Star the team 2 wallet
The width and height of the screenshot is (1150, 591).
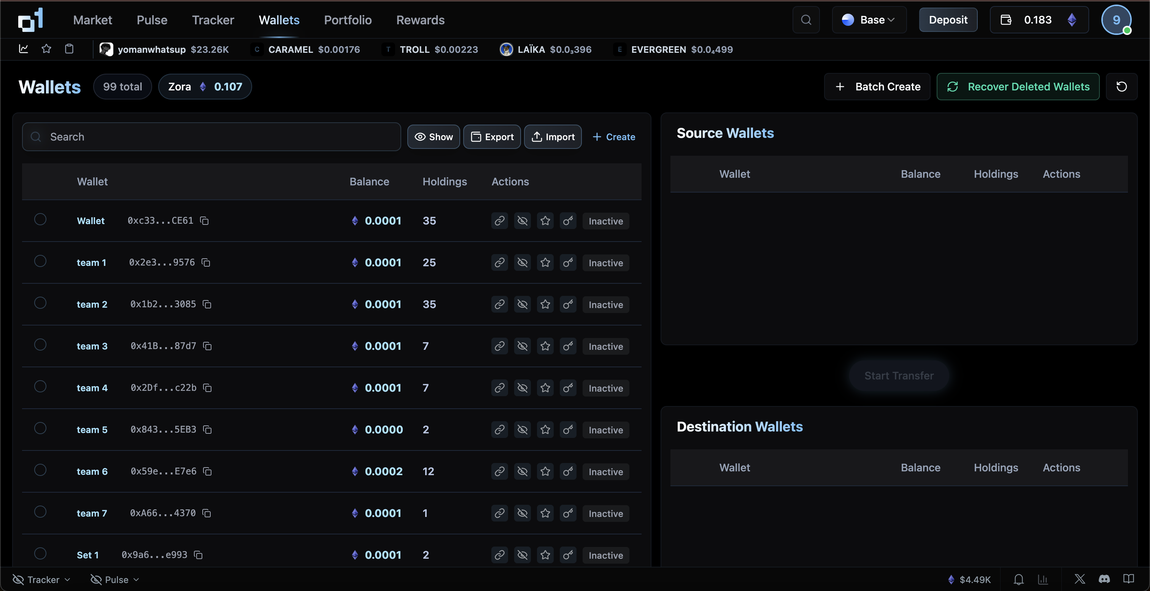click(x=545, y=304)
